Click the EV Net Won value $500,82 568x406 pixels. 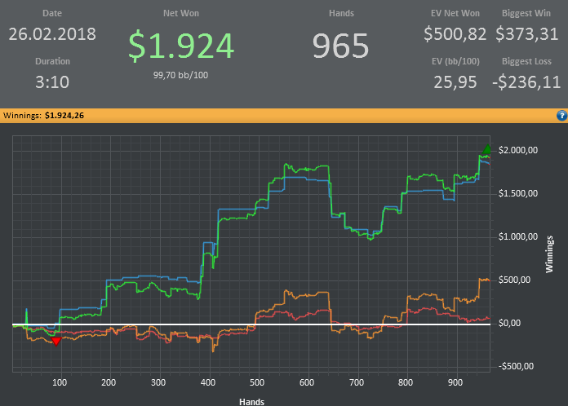pos(455,34)
